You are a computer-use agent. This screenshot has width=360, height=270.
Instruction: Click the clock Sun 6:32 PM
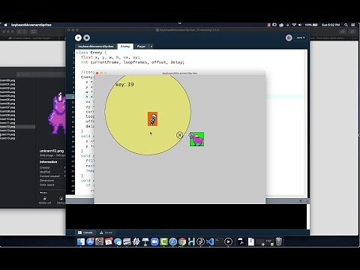331,25
